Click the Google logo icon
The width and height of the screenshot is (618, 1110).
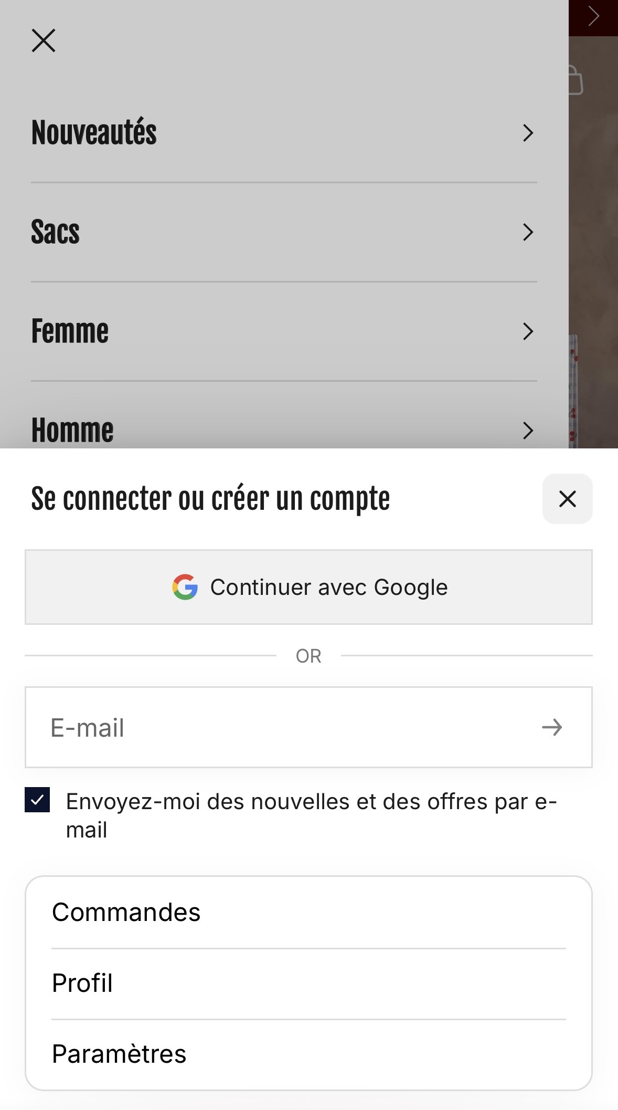tap(185, 587)
